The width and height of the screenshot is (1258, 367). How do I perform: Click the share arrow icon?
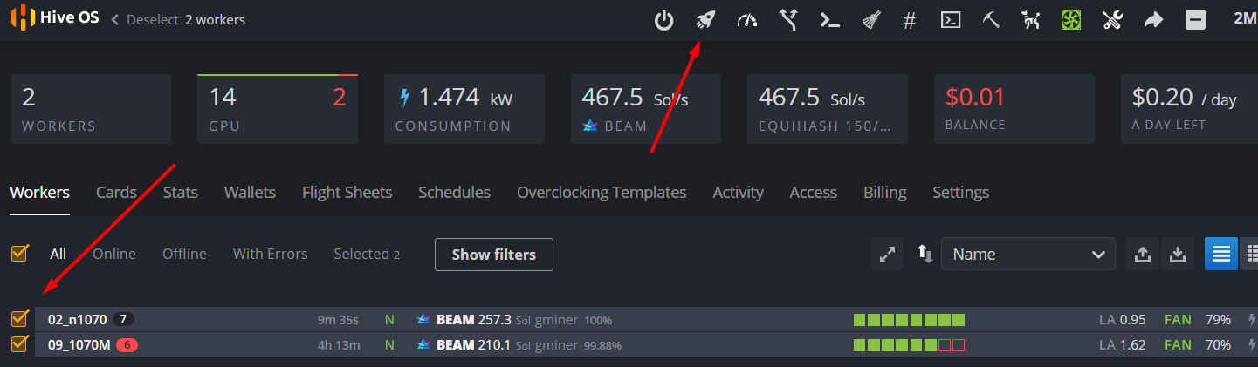click(1154, 20)
